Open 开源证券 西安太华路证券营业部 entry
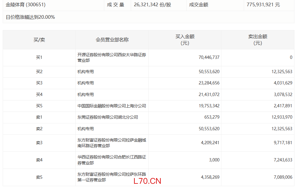The image size is (295, 187). tap(111, 57)
